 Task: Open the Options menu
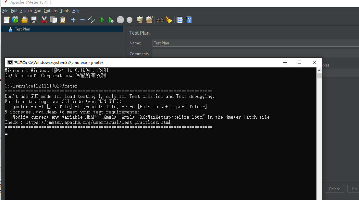point(51,11)
